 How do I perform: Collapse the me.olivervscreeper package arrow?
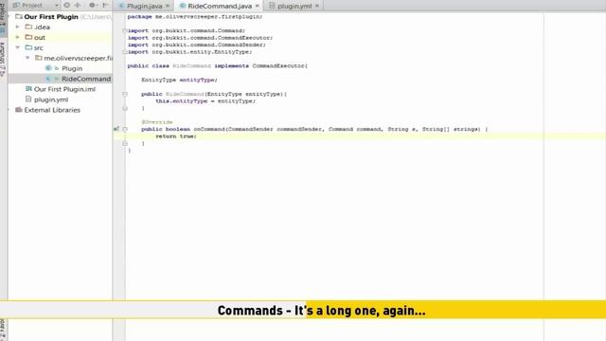click(27, 58)
